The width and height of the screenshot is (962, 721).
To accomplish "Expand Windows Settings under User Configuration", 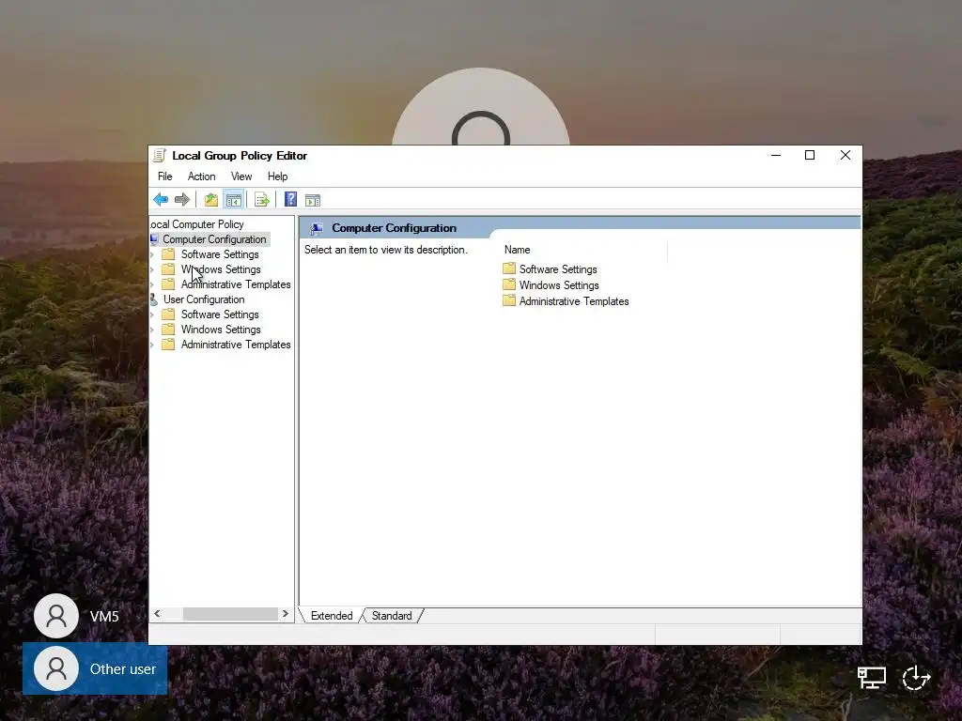I will tap(152, 330).
